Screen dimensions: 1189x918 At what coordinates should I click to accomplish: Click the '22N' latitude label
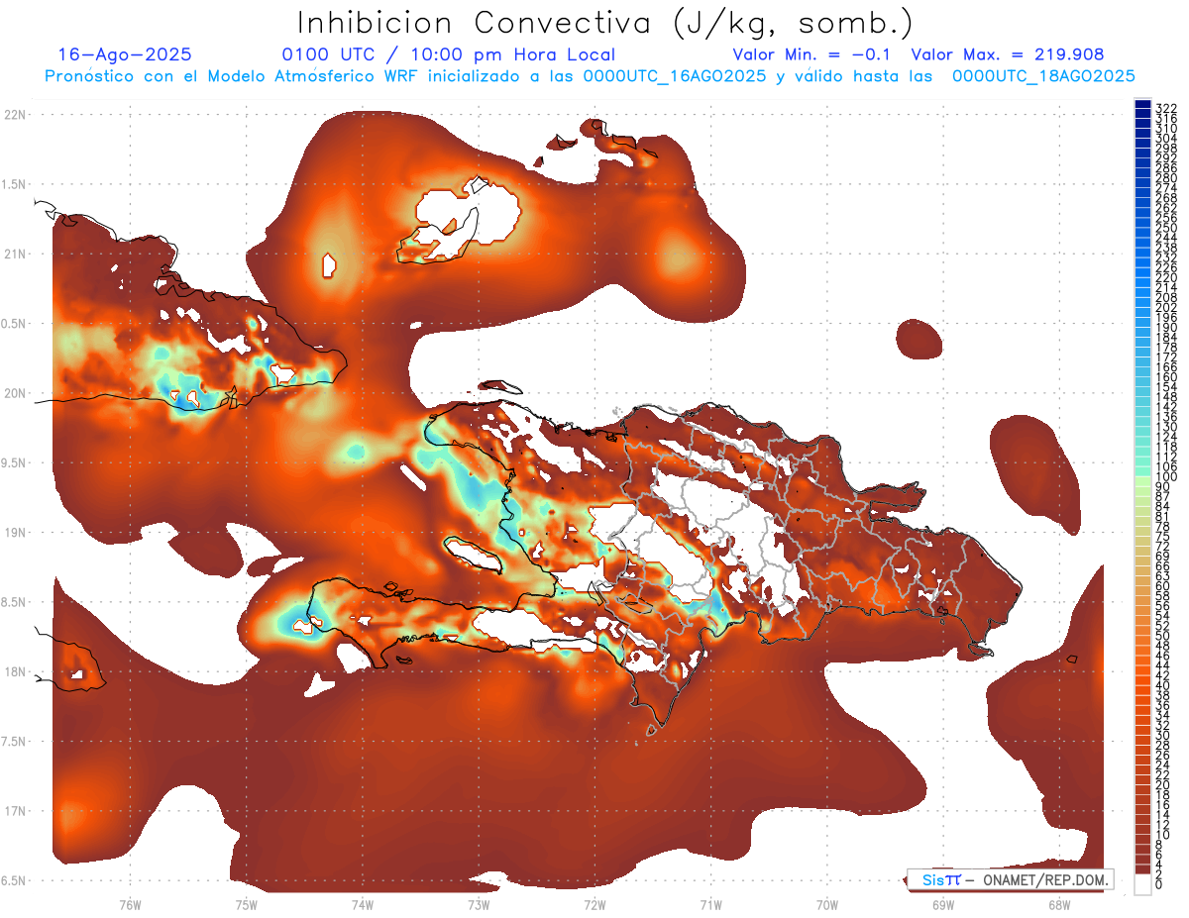coord(15,115)
